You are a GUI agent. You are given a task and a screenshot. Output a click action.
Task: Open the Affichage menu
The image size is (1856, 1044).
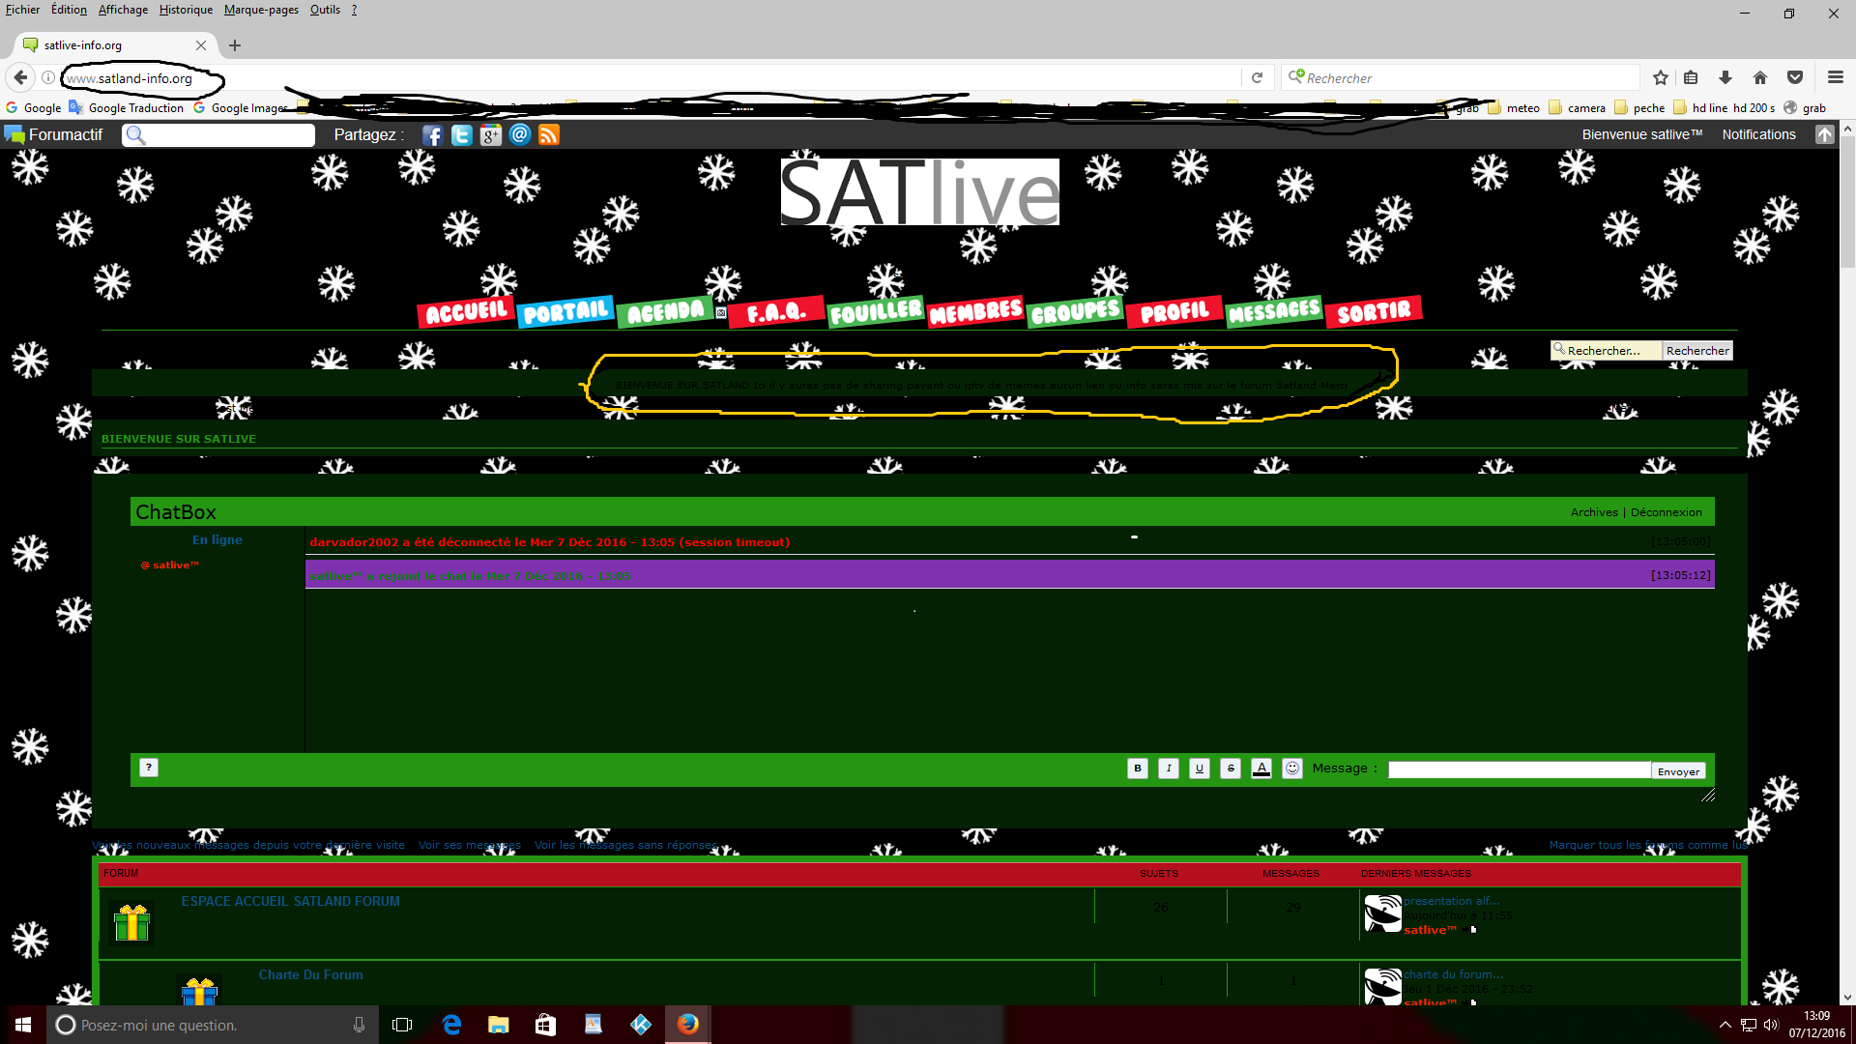(x=123, y=10)
